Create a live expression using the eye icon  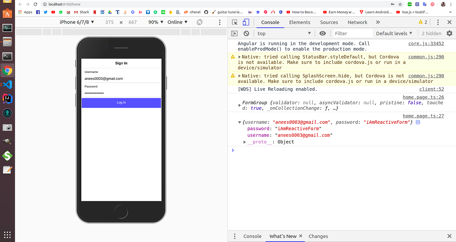tap(323, 33)
